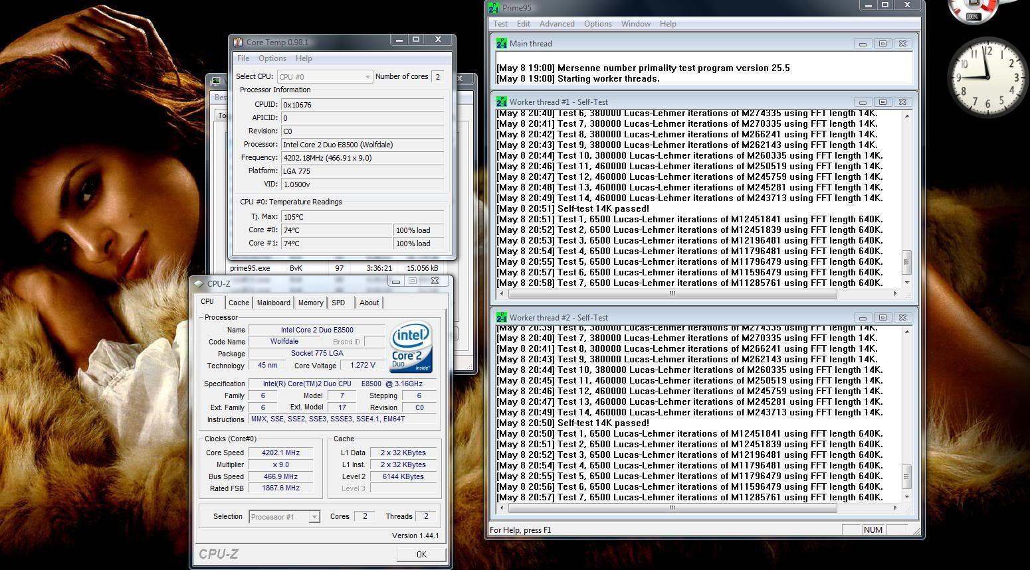Close the Main thread child window
The width and height of the screenshot is (1030, 570).
902,44
